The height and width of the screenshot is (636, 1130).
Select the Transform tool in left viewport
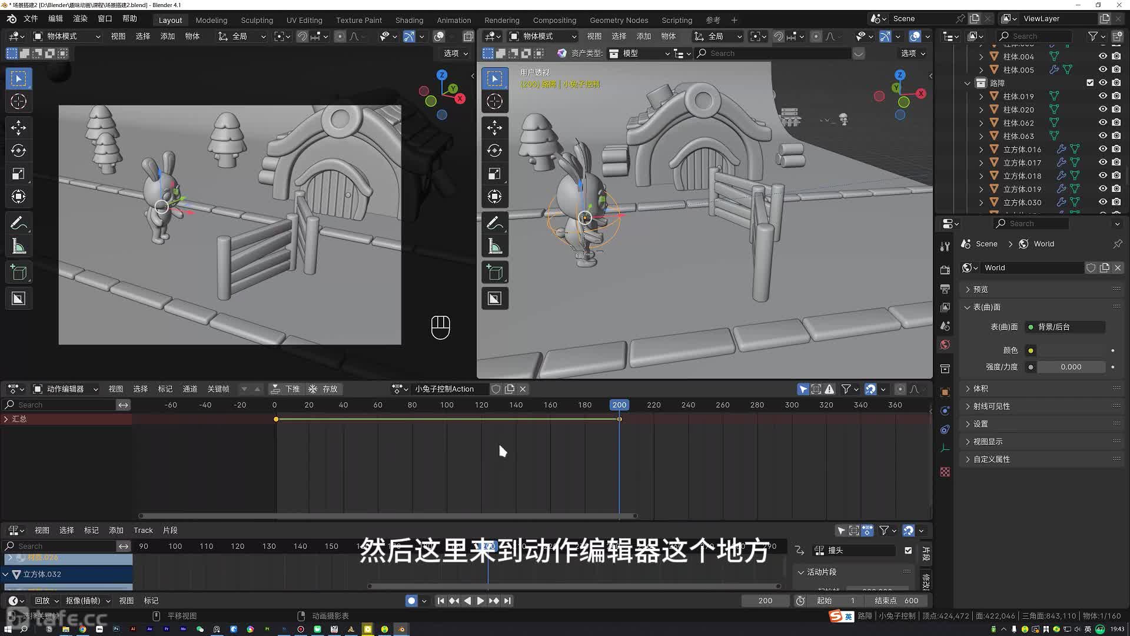click(x=18, y=197)
